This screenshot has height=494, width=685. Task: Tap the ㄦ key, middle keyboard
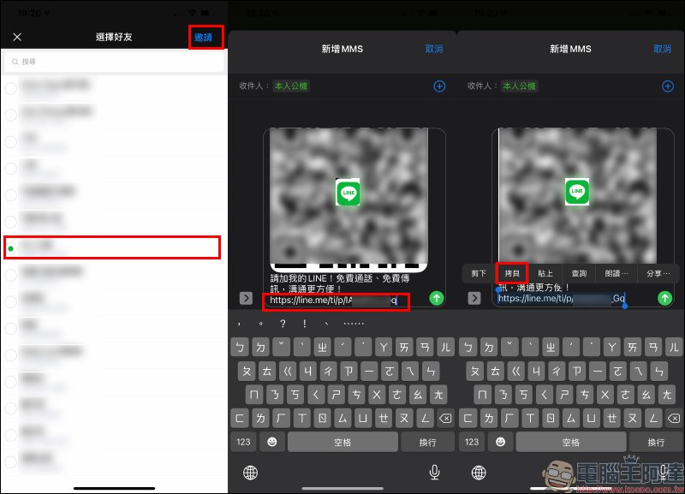click(445, 348)
